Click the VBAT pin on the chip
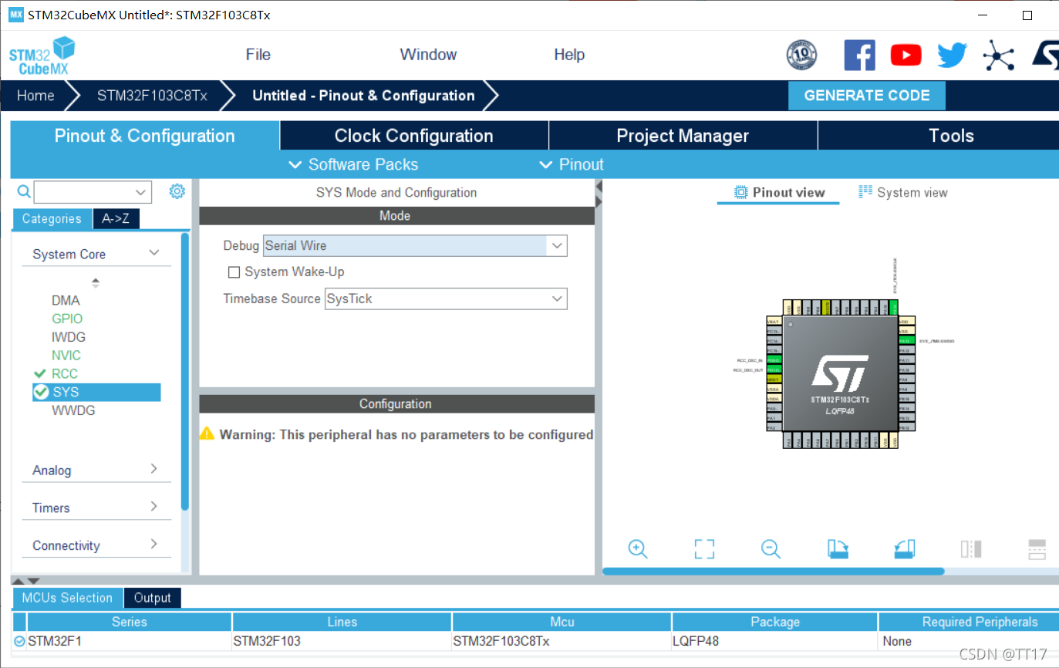Screen dimensions: 1059x668 774,321
